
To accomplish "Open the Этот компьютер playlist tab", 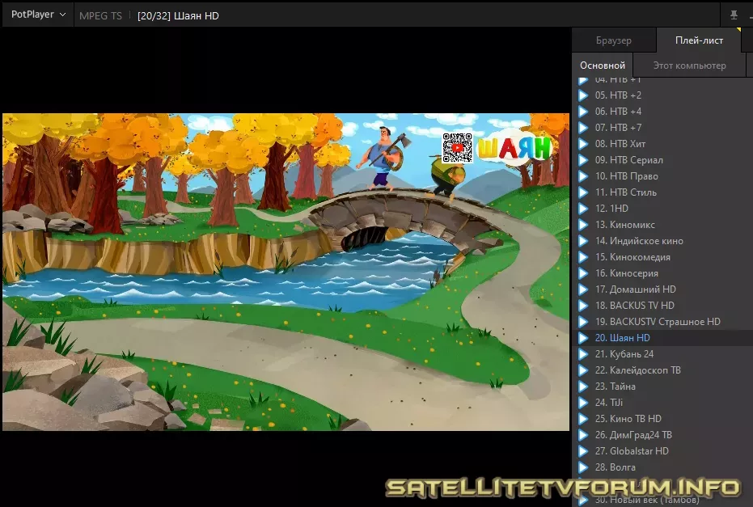I will tap(689, 65).
